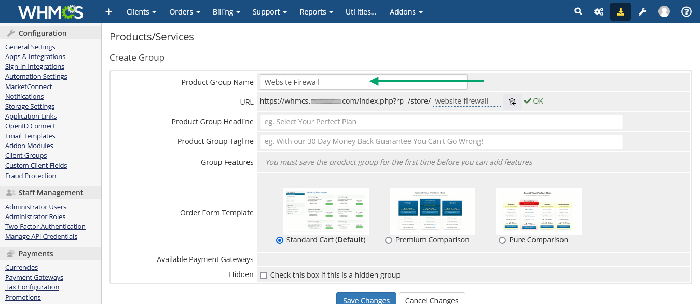Open the search magnifier icon

[578, 11]
